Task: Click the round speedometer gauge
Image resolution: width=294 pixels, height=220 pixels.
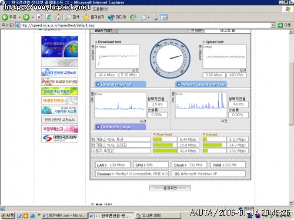Action: tap(170, 59)
